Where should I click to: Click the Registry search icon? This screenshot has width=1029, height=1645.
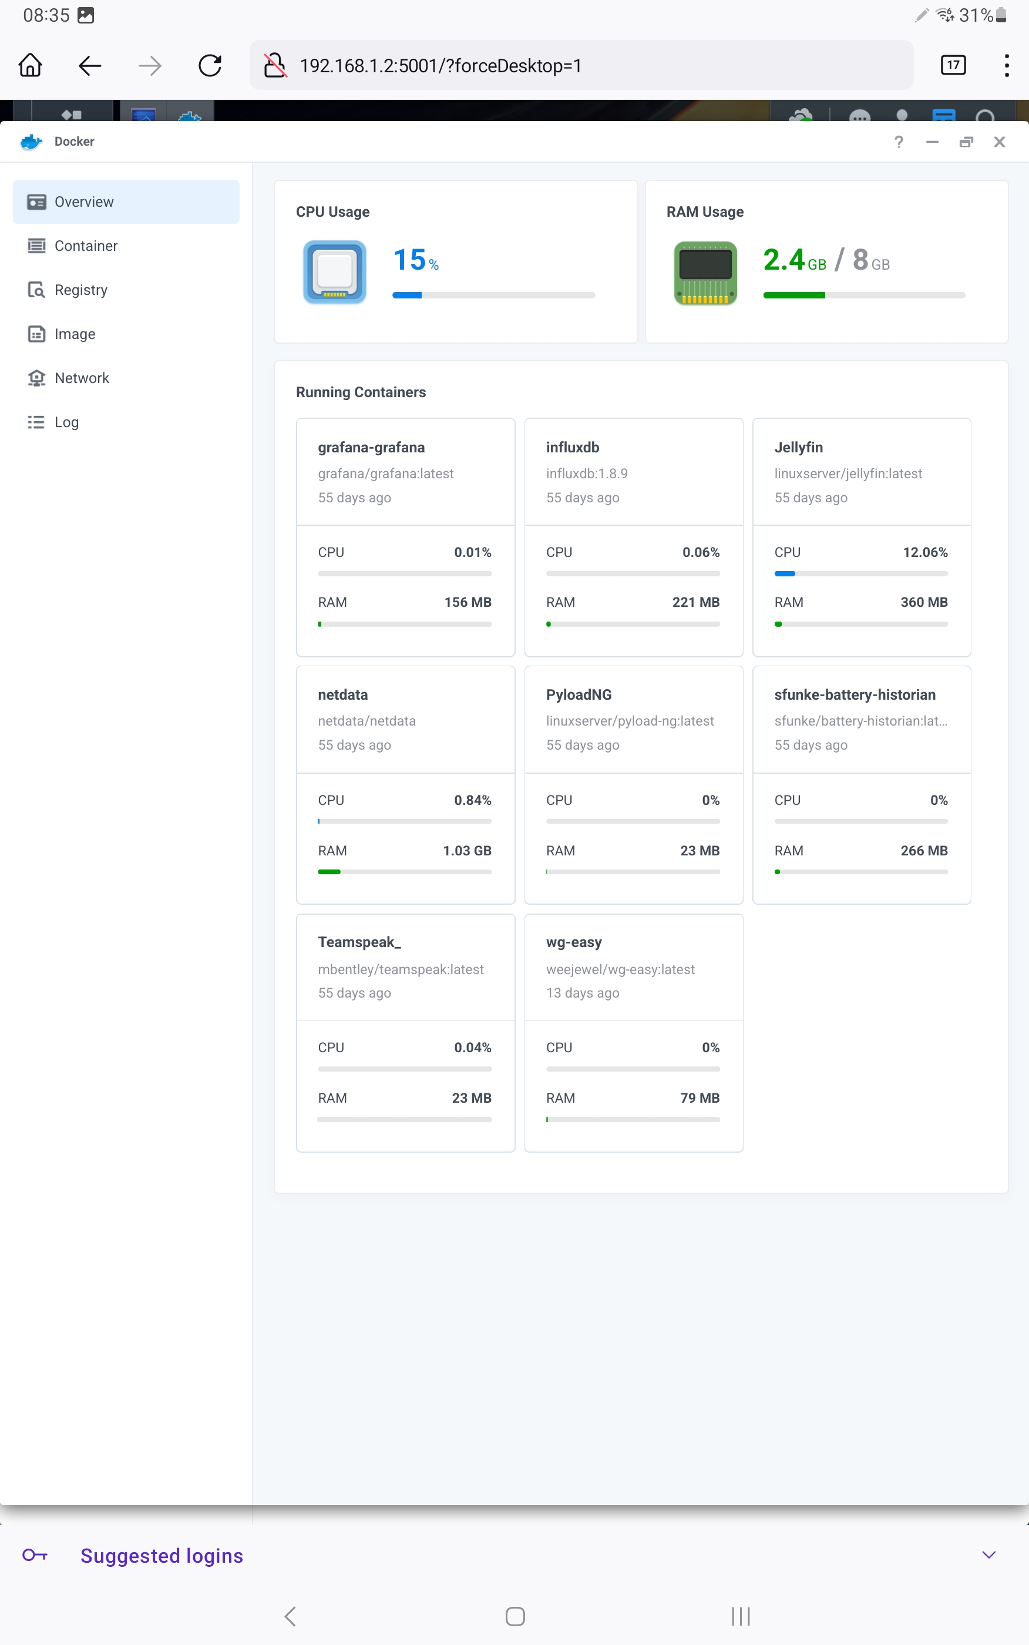36,290
